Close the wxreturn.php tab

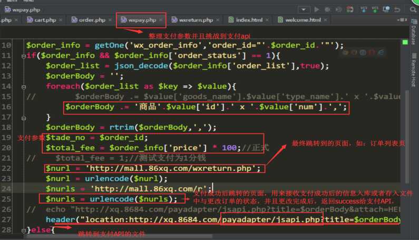click(x=218, y=20)
